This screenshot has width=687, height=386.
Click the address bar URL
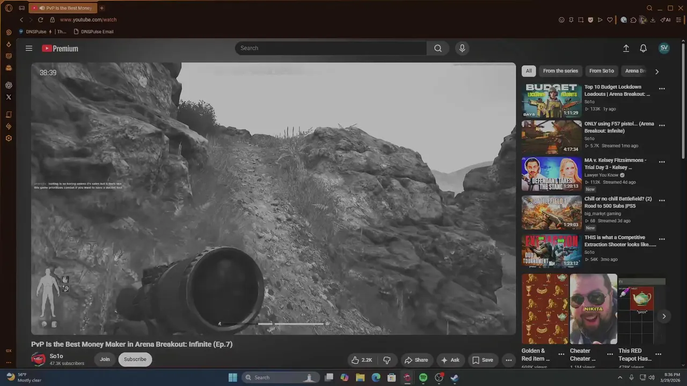[x=88, y=20]
